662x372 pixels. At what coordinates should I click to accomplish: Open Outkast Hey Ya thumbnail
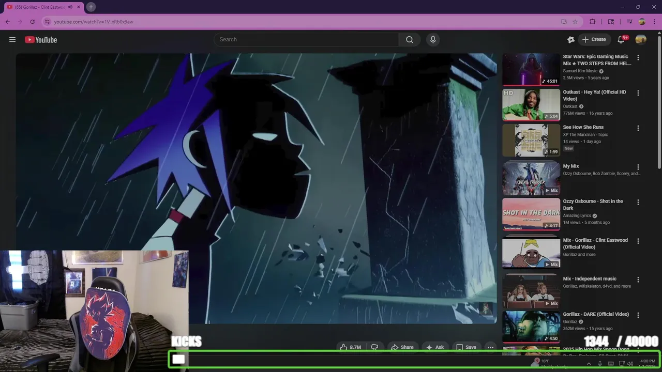click(x=531, y=104)
